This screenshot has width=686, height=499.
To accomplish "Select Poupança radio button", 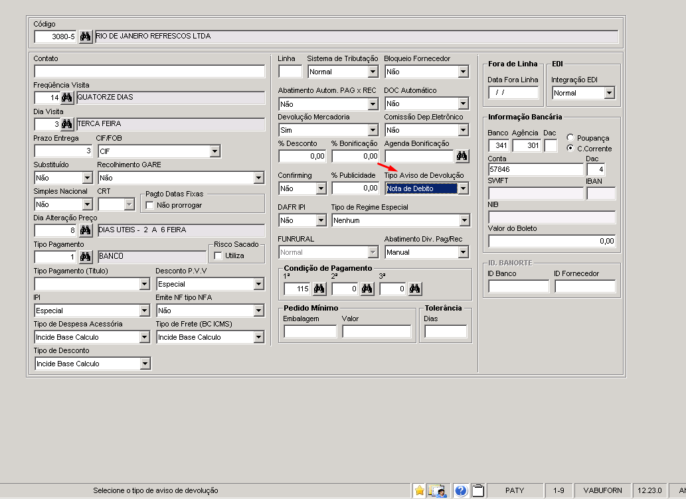I will 570,138.
